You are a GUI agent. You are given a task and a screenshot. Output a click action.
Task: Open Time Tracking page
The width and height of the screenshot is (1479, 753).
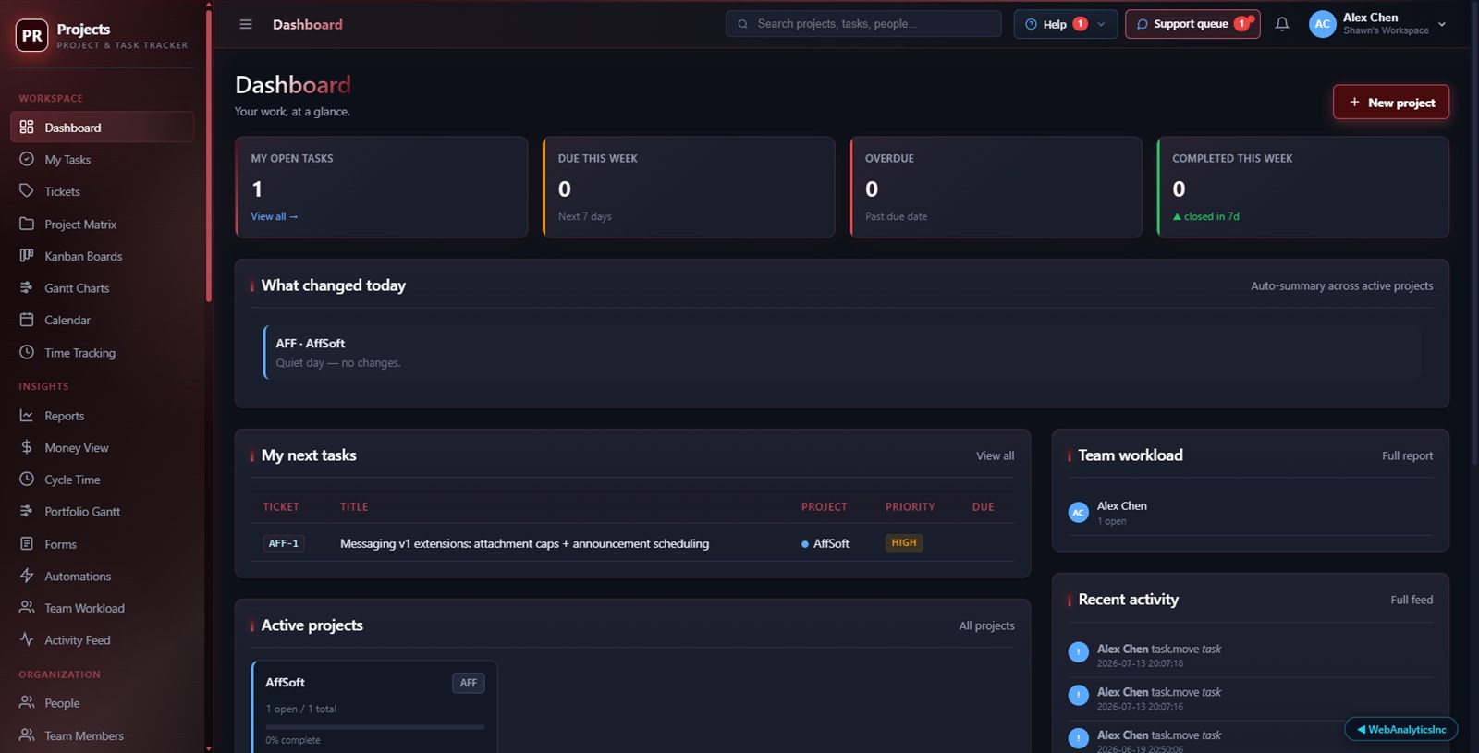[x=102, y=353]
